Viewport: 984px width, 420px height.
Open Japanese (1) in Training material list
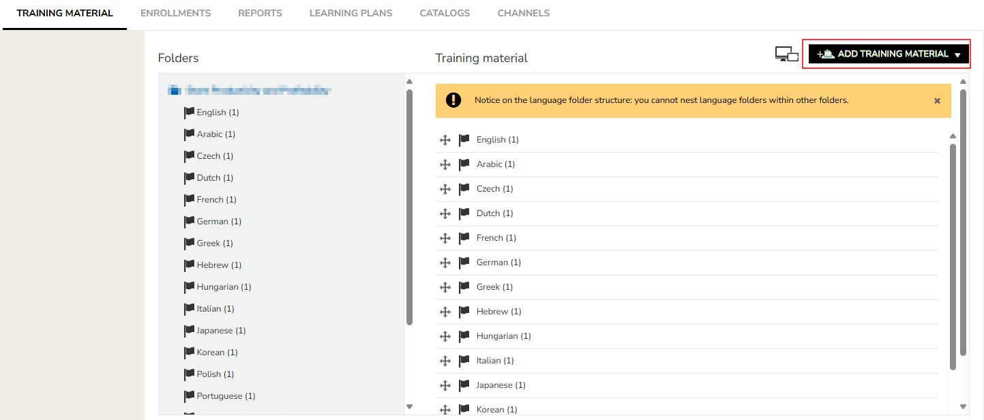pos(501,385)
